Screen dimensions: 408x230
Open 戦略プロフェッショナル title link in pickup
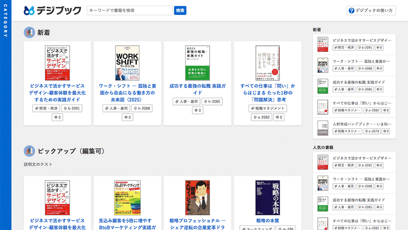197,224
